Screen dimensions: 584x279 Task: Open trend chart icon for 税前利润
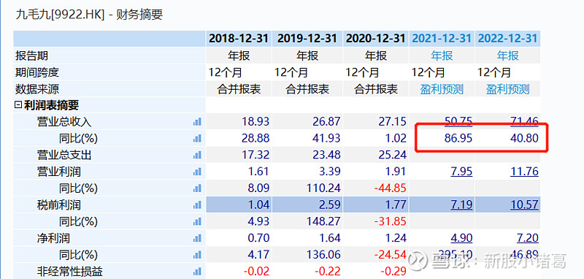click(197, 205)
